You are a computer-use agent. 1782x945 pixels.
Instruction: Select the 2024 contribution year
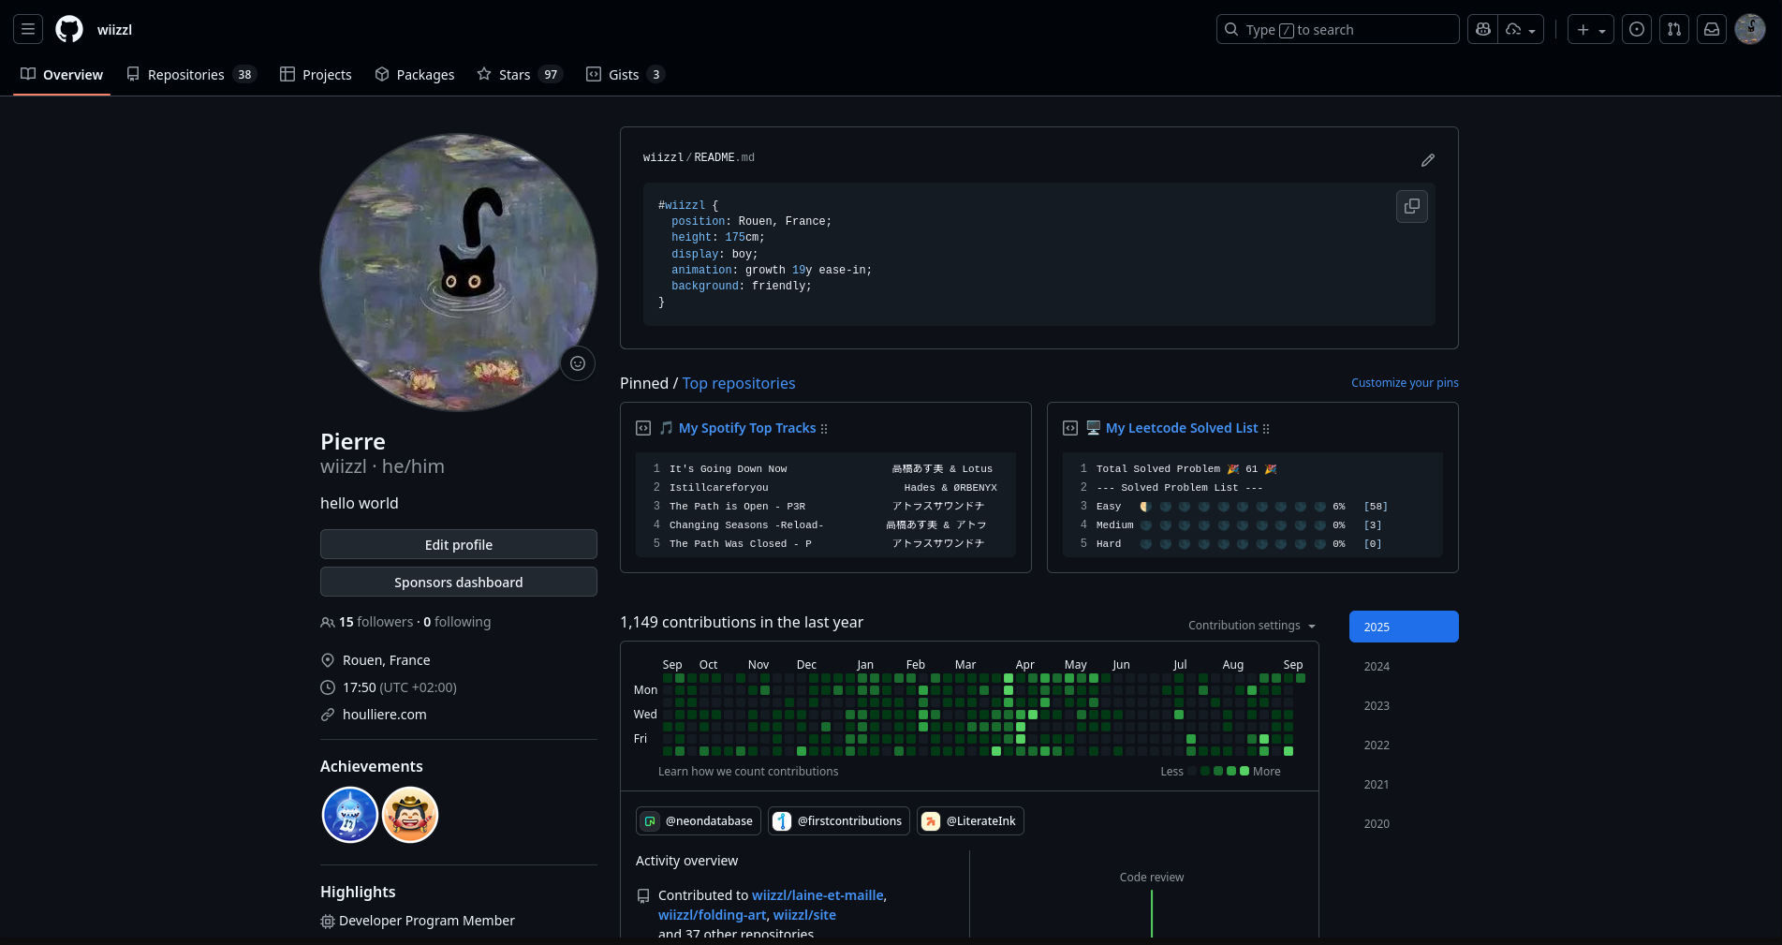pos(1377,667)
